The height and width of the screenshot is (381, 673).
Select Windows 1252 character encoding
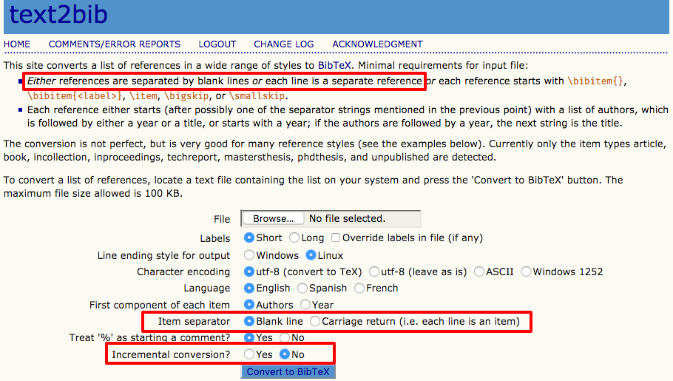click(526, 272)
